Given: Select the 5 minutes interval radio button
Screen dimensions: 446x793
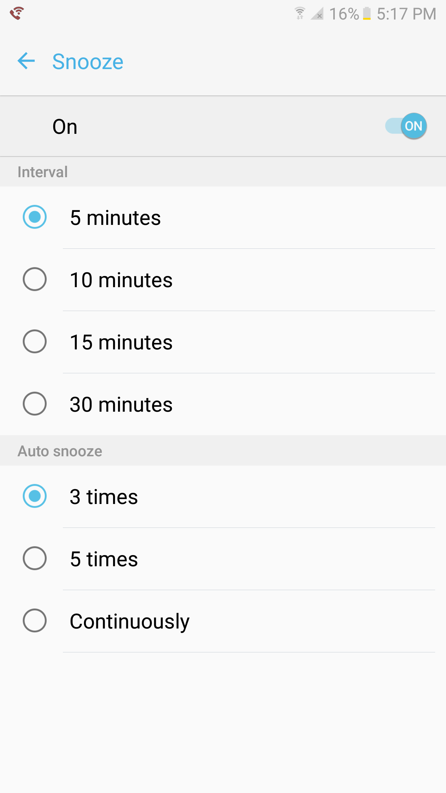Looking at the screenshot, I should coord(35,217).
